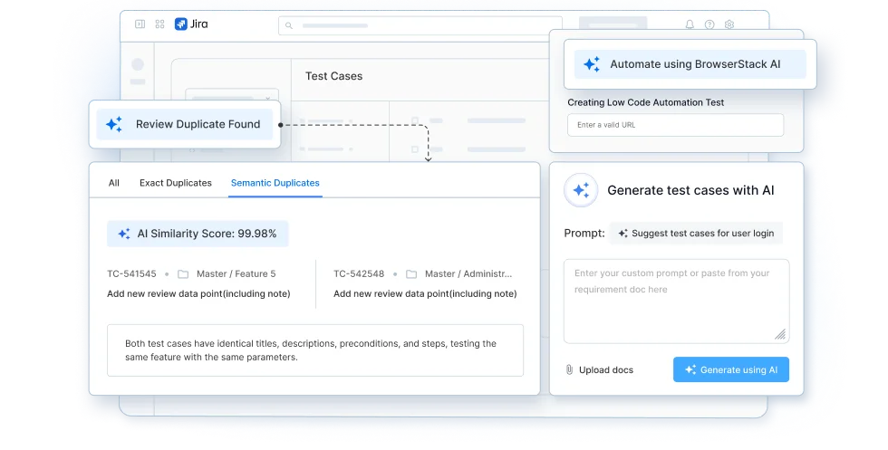Toggle the sidebar panel icon in Jira header
The width and height of the screenshot is (888, 450).
[140, 24]
